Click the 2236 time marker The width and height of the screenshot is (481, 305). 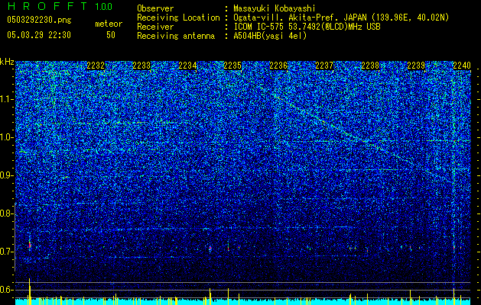278,66
